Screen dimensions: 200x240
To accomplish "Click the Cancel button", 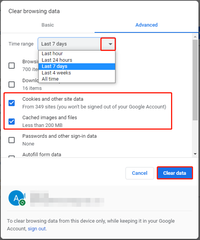I will [x=140, y=173].
